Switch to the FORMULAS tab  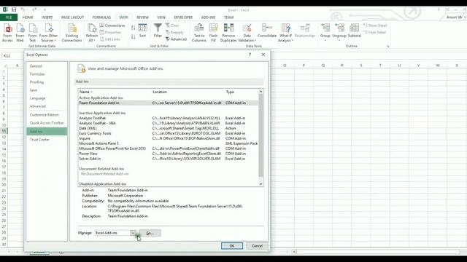(x=101, y=17)
